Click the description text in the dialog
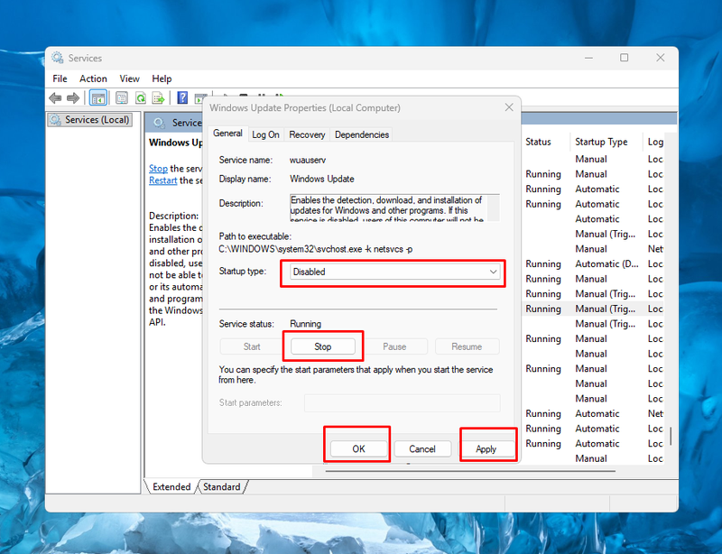The image size is (722, 554). (388, 208)
